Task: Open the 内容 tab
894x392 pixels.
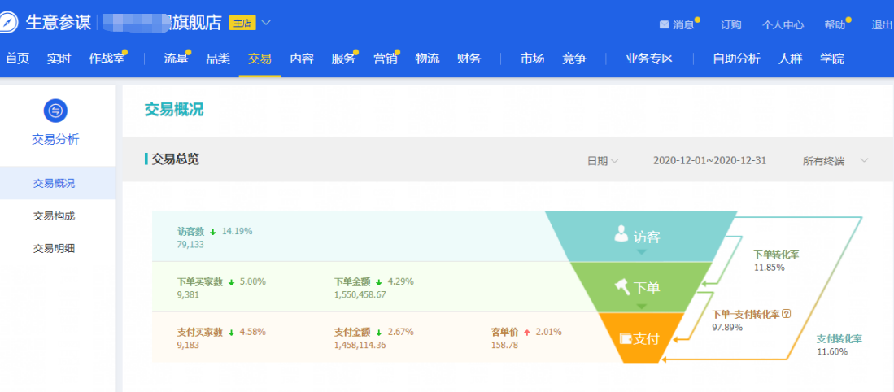Action: click(302, 58)
